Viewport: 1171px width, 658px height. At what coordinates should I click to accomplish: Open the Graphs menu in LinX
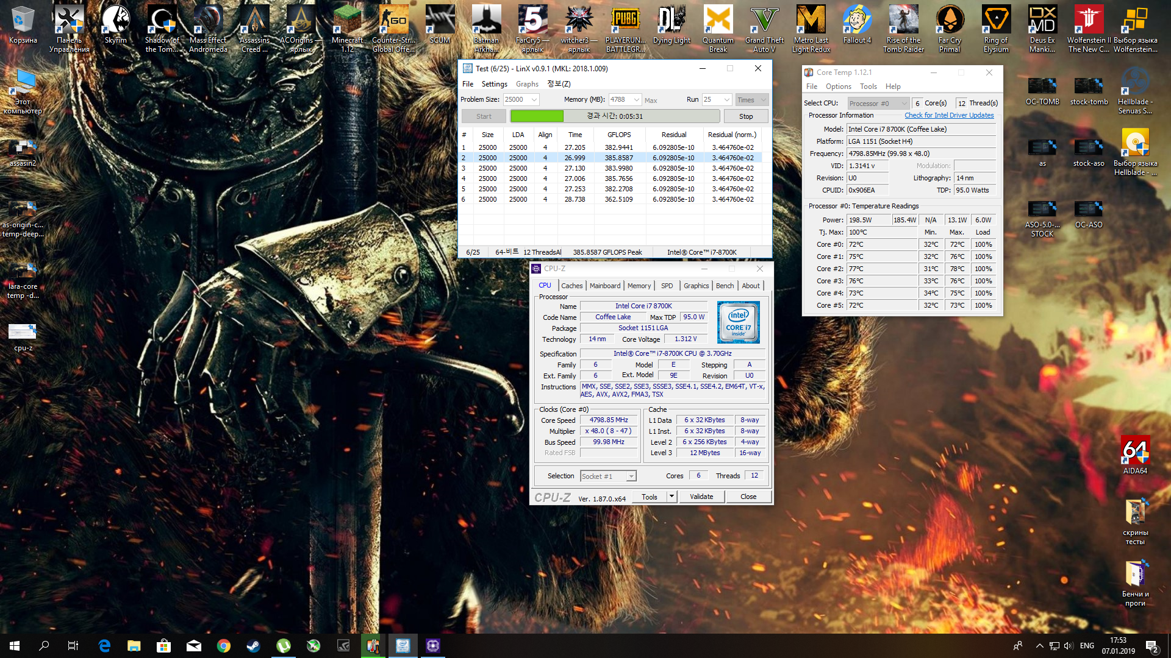pos(527,84)
